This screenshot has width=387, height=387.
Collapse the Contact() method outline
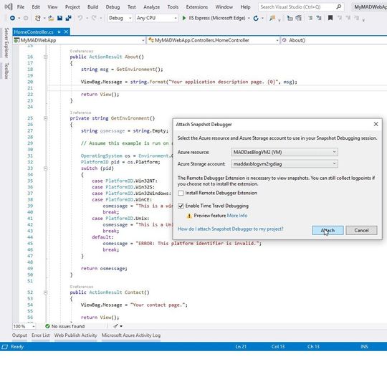click(45, 292)
